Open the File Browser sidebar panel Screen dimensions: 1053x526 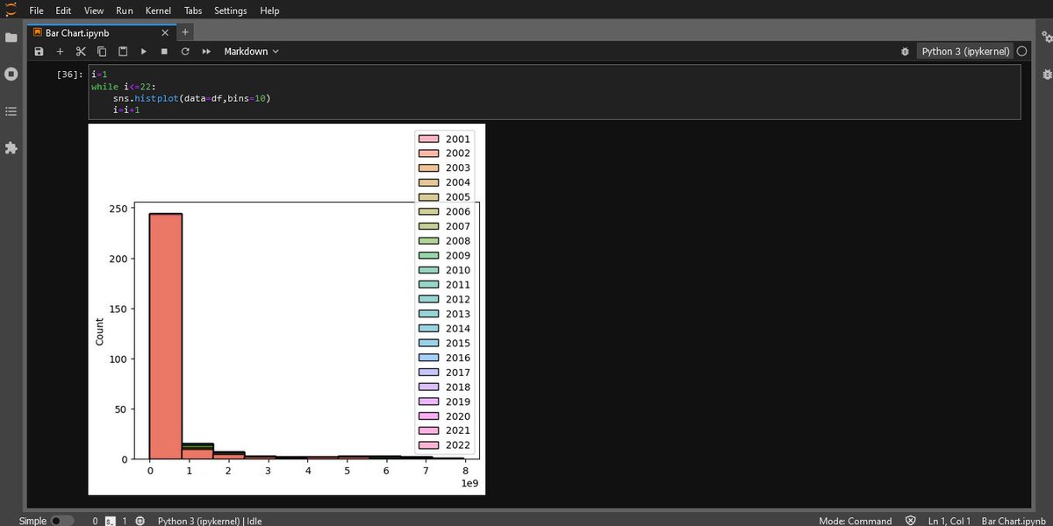(x=11, y=38)
